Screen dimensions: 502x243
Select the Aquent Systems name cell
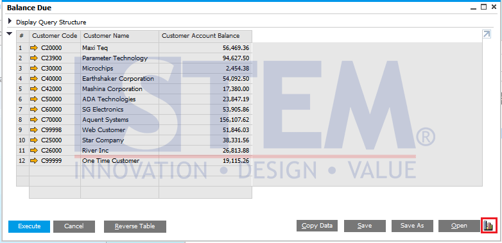point(120,120)
